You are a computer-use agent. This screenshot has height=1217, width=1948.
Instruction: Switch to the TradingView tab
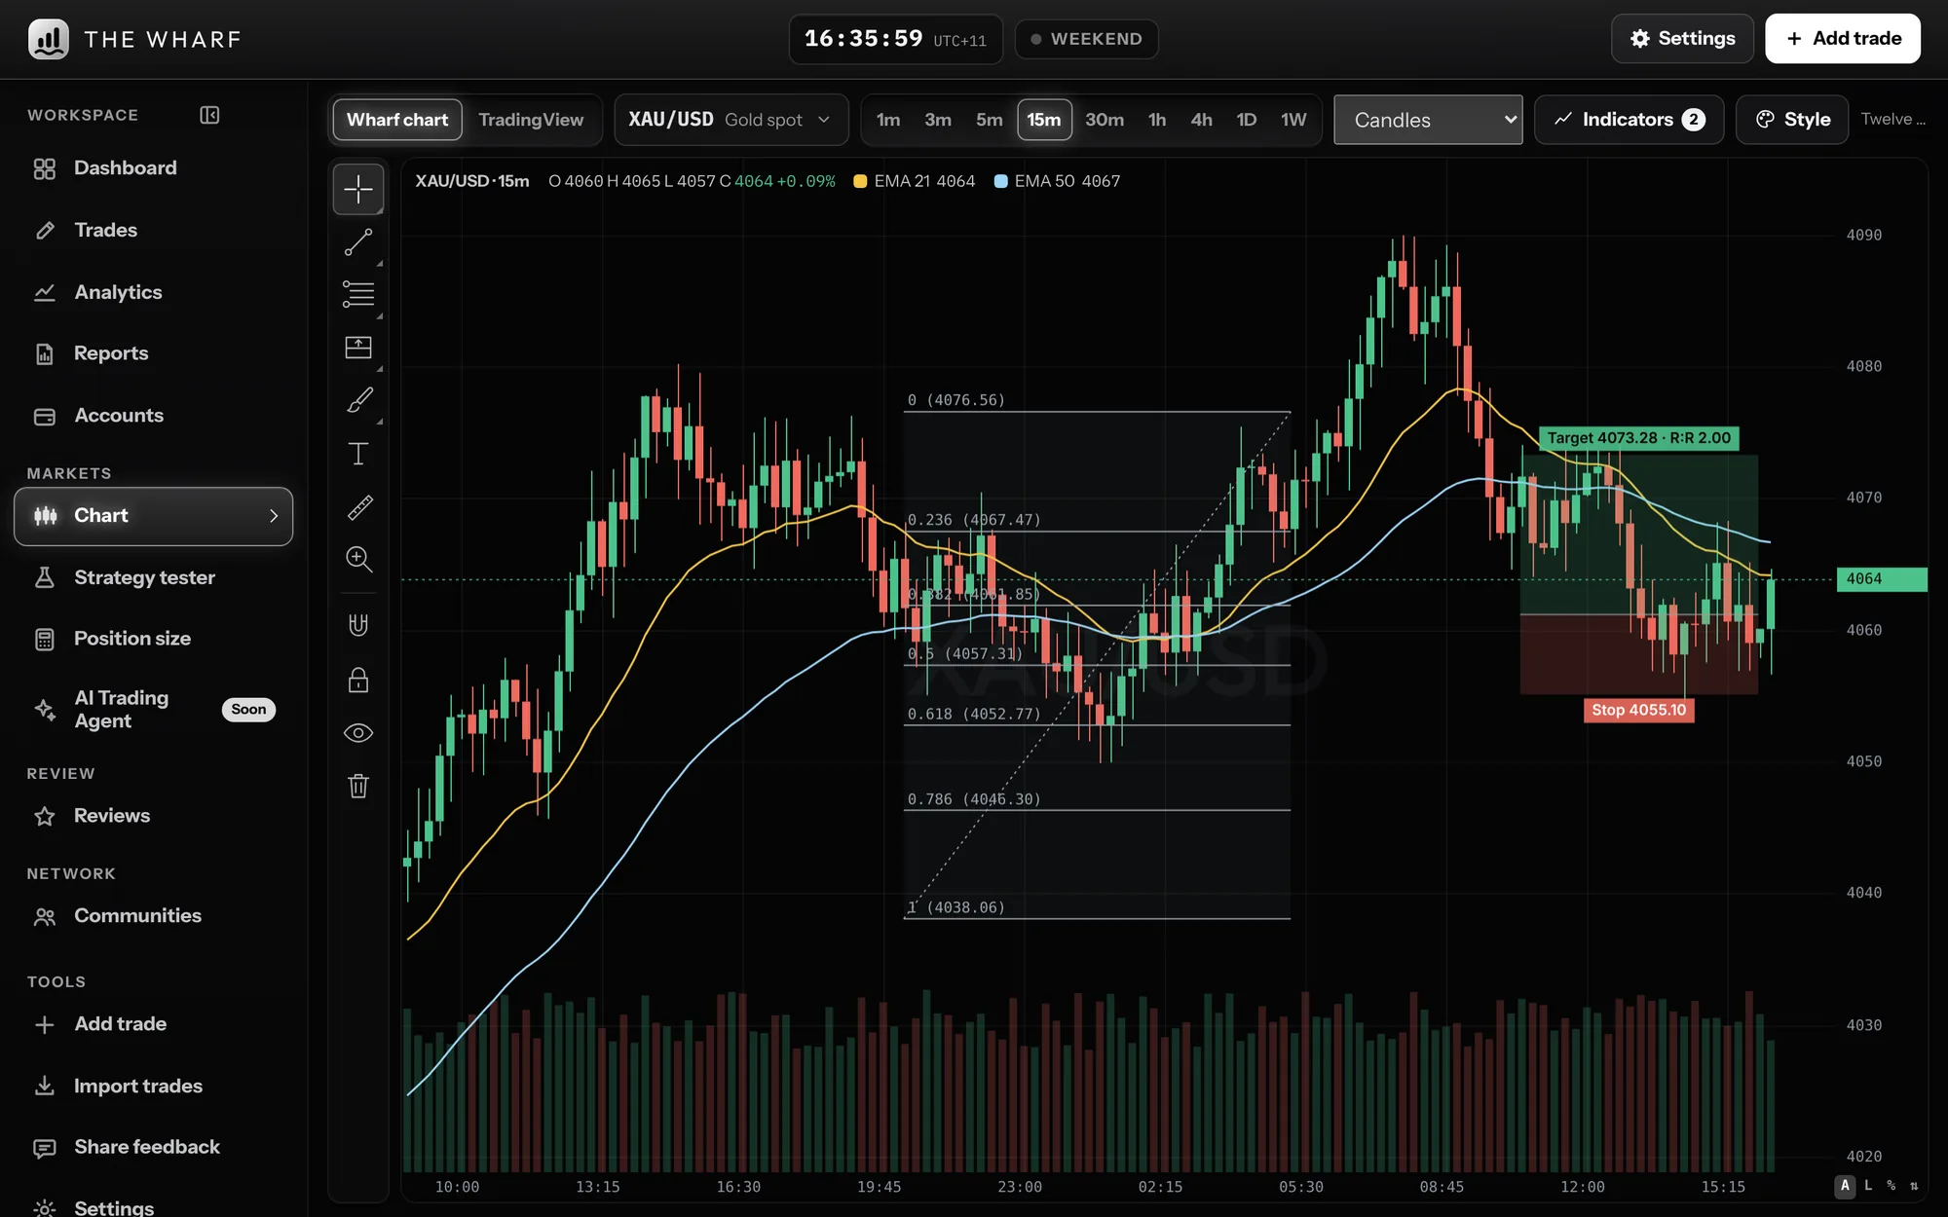pos(531,120)
